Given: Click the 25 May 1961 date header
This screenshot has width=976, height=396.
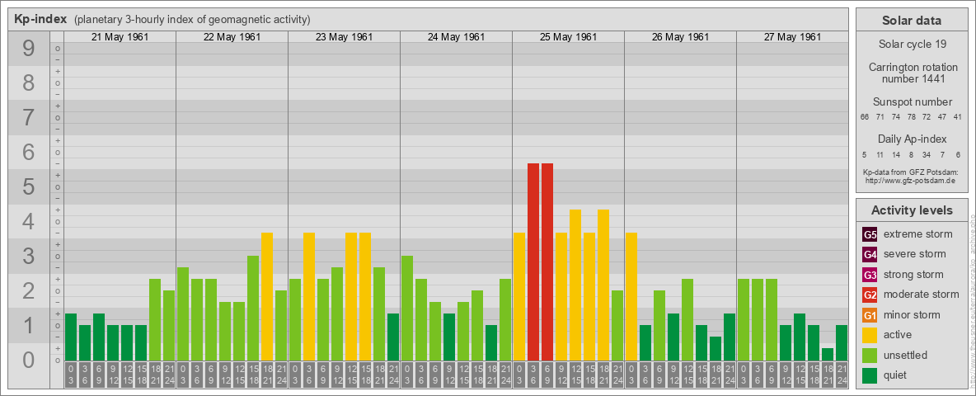Looking at the screenshot, I should 568,37.
